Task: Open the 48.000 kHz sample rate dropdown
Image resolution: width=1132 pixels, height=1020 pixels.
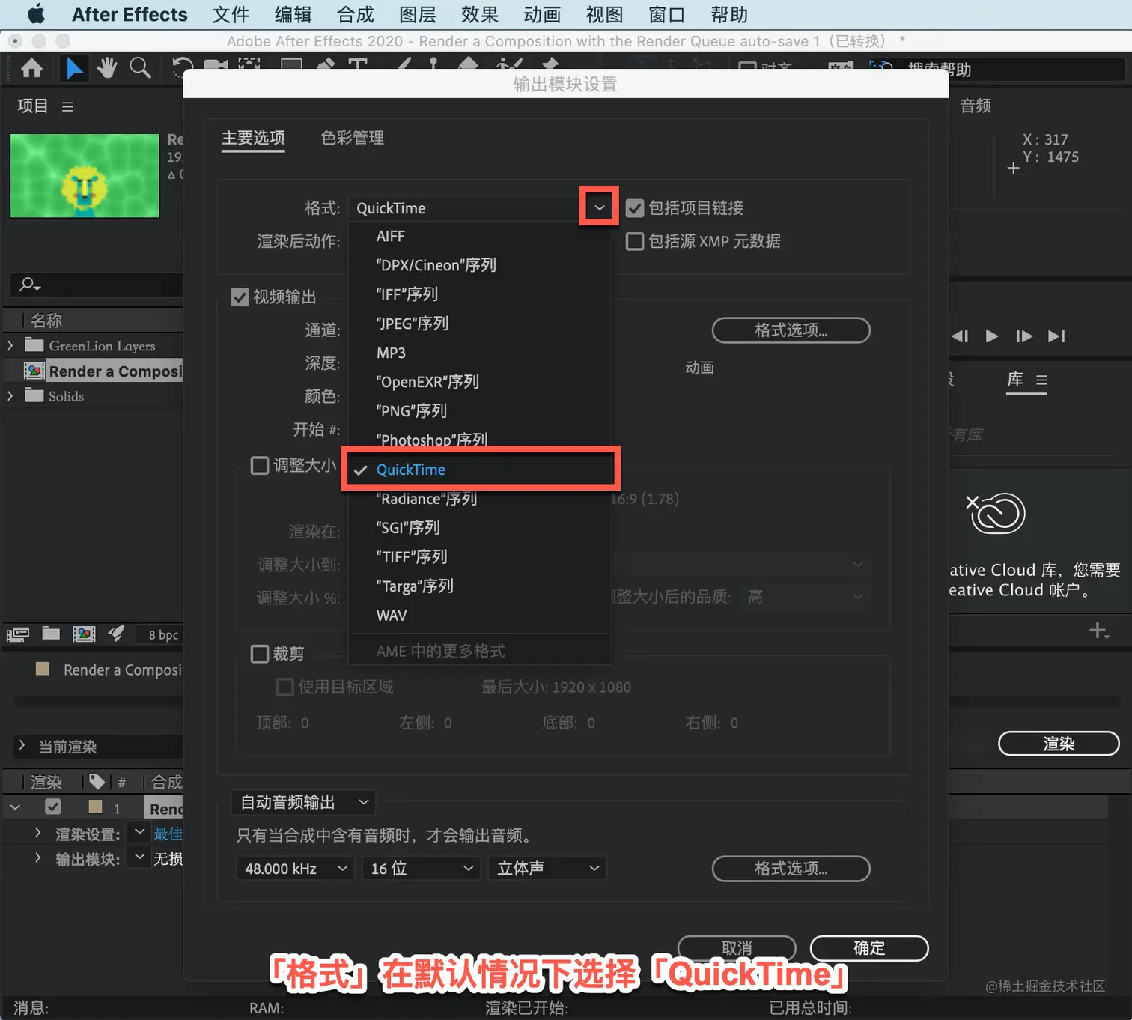Action: point(294,869)
